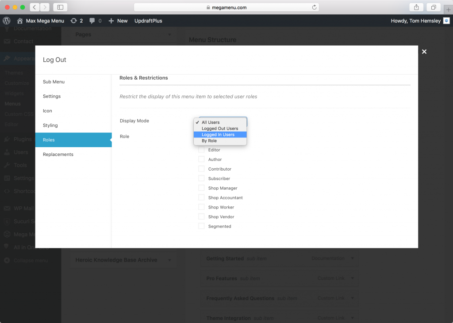The height and width of the screenshot is (323, 453).
Task: Expand the Pages panel dropdown
Action: (169, 34)
